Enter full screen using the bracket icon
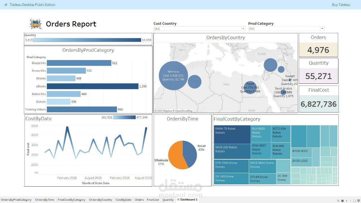The width and height of the screenshot is (361, 203). [355, 201]
